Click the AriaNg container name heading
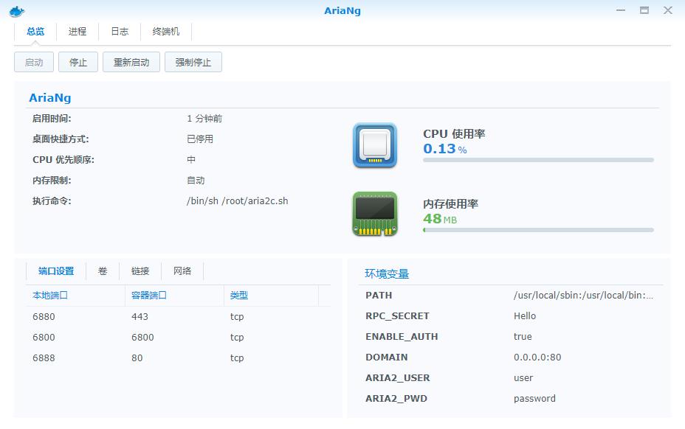The height and width of the screenshot is (429, 685). pos(49,98)
